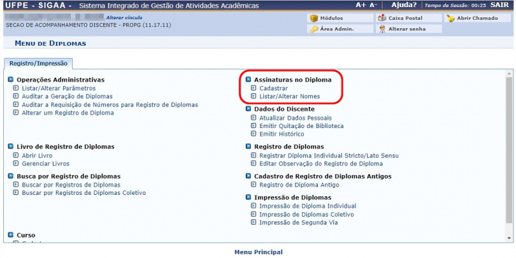Viewport: 516px width, 258px height.
Task: Open Emitir Quitação de Biblioteca
Action: click(301, 126)
